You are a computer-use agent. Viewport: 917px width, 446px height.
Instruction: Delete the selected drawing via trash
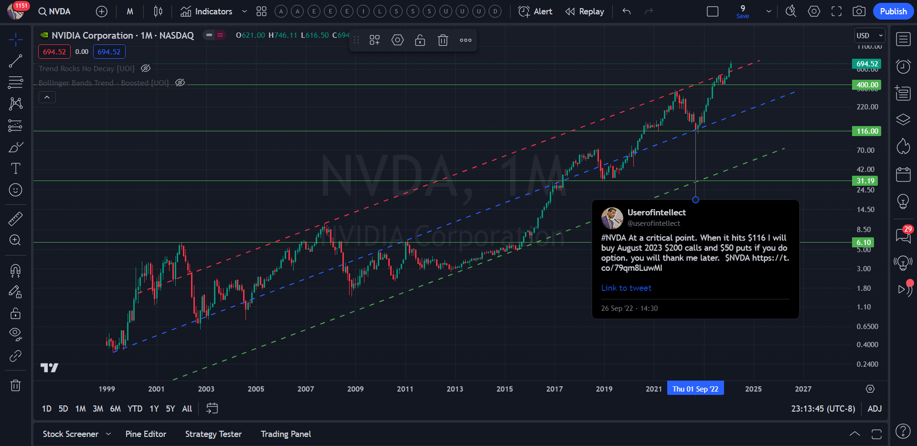point(443,40)
